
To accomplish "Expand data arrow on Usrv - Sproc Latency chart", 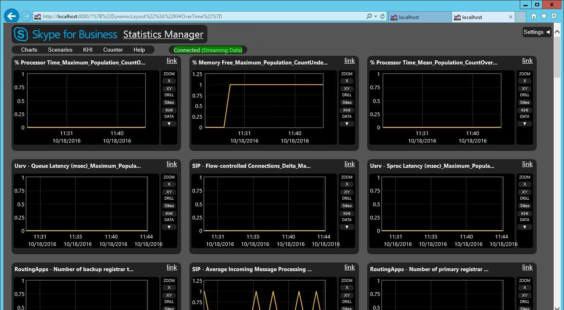I will coord(524,227).
